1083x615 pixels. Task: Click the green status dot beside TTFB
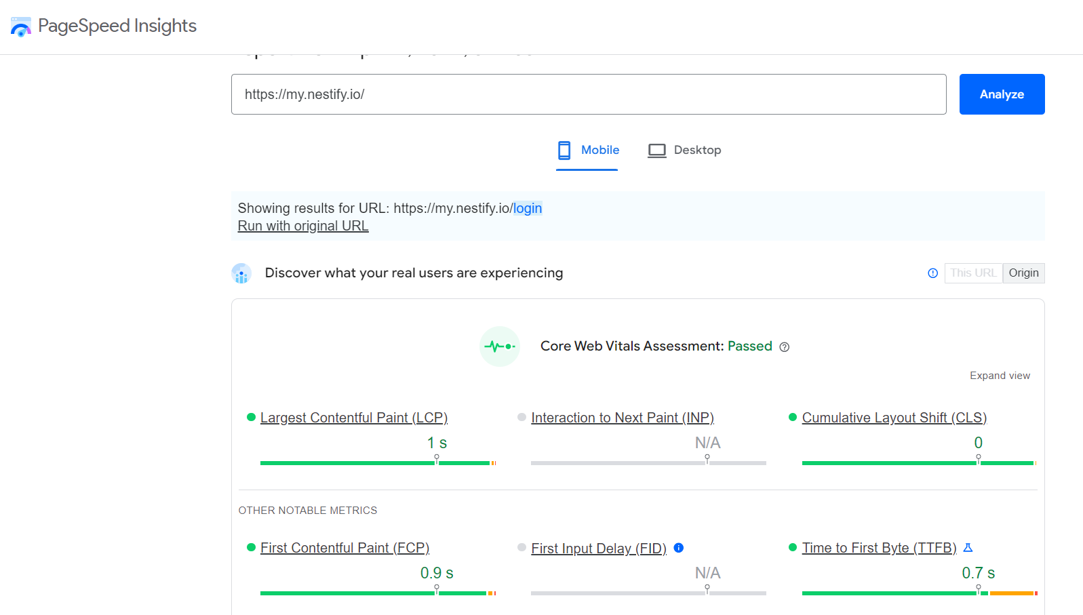click(793, 547)
